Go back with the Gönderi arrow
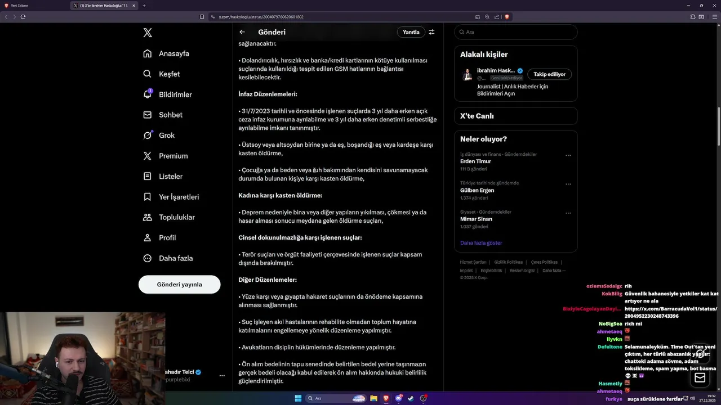Image resolution: width=721 pixels, height=405 pixels. pos(242,32)
